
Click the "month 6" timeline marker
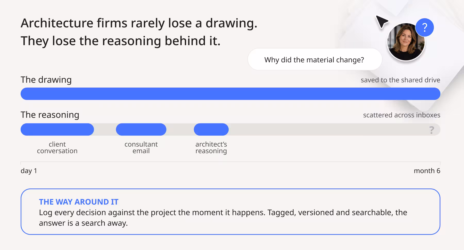427,171
